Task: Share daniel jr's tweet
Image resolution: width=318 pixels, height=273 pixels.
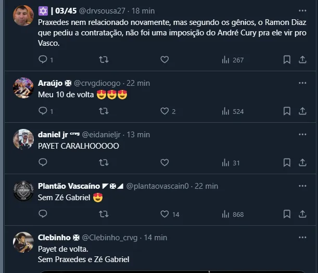Action: 302,162
